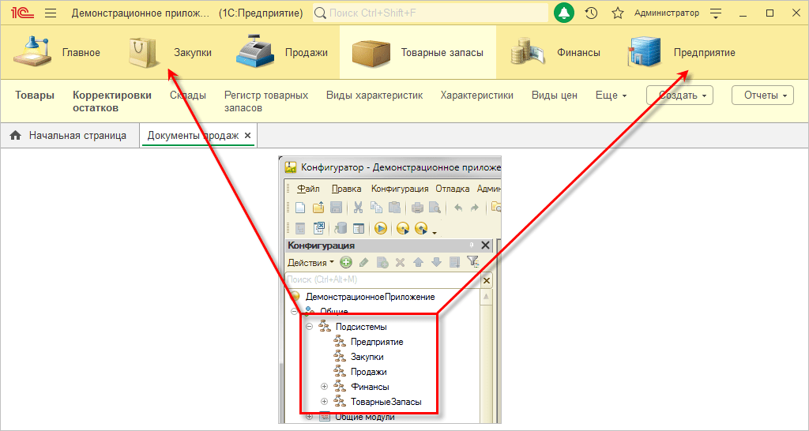Click Paste icon in Конфигуратор toolbar

pyautogui.click(x=394, y=208)
